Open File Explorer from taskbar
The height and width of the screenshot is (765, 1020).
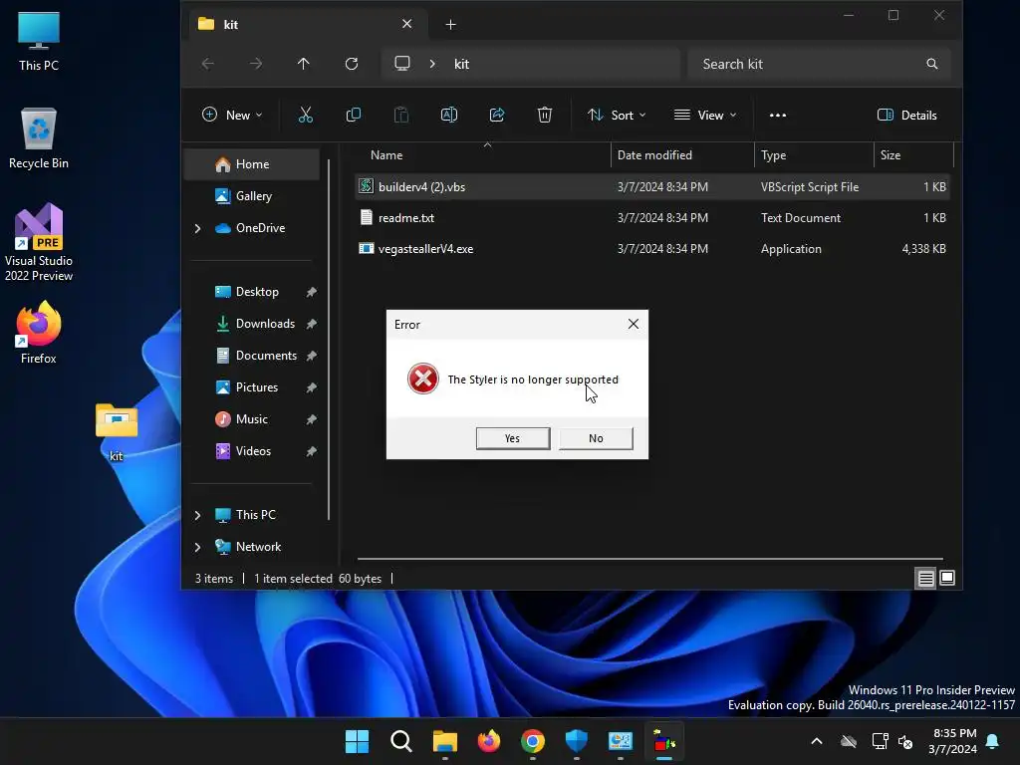click(x=445, y=741)
